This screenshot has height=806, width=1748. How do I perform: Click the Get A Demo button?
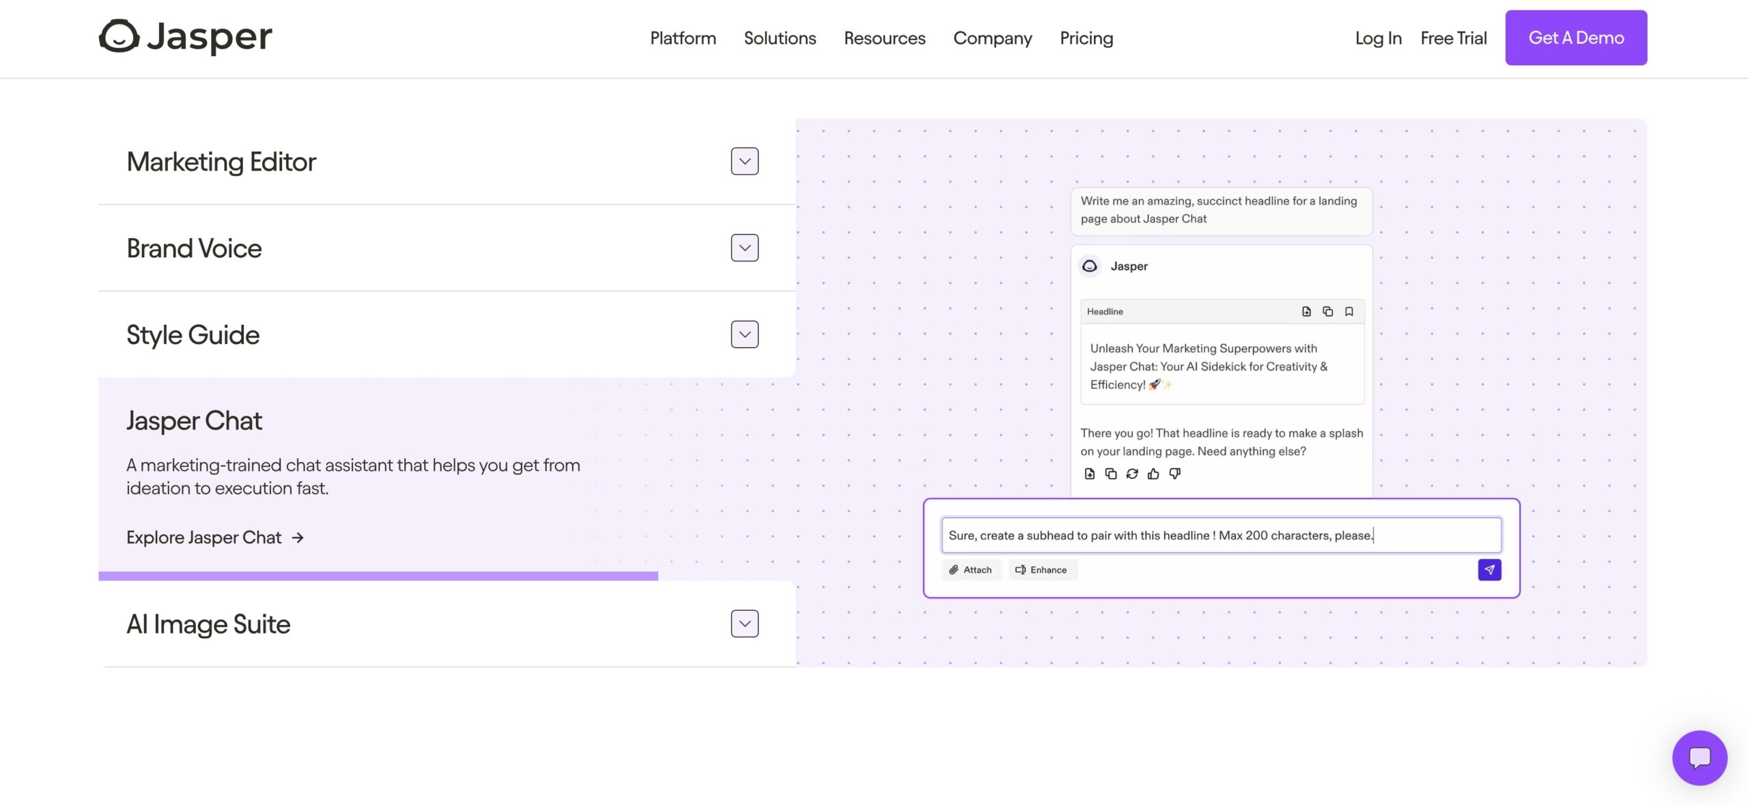tap(1575, 38)
